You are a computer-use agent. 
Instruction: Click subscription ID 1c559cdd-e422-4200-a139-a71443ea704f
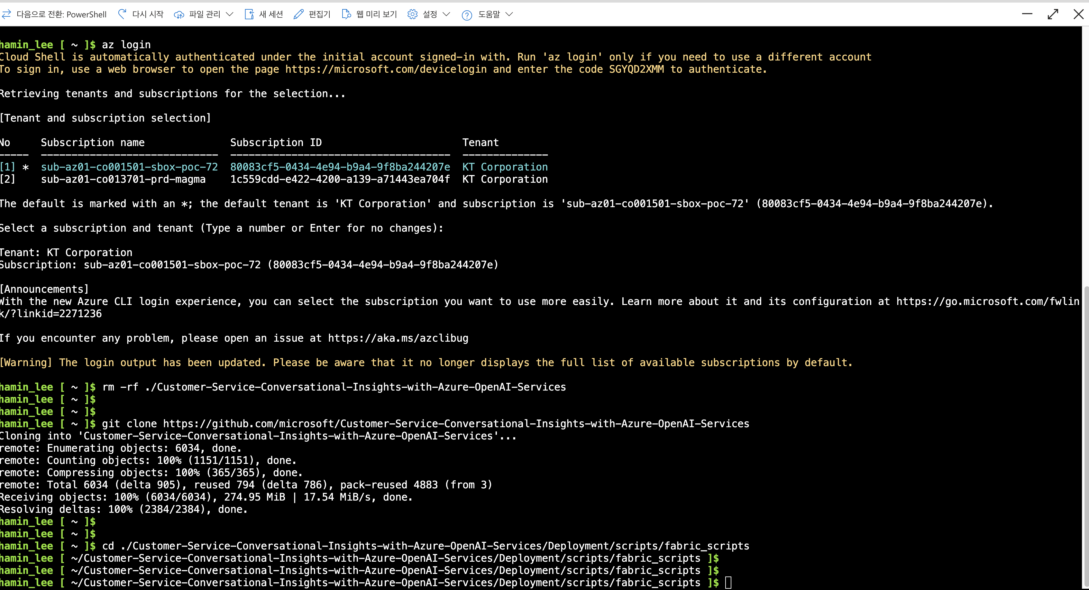(x=340, y=179)
